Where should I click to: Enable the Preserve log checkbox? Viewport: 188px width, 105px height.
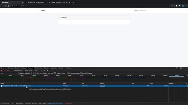(x=14, y=71)
